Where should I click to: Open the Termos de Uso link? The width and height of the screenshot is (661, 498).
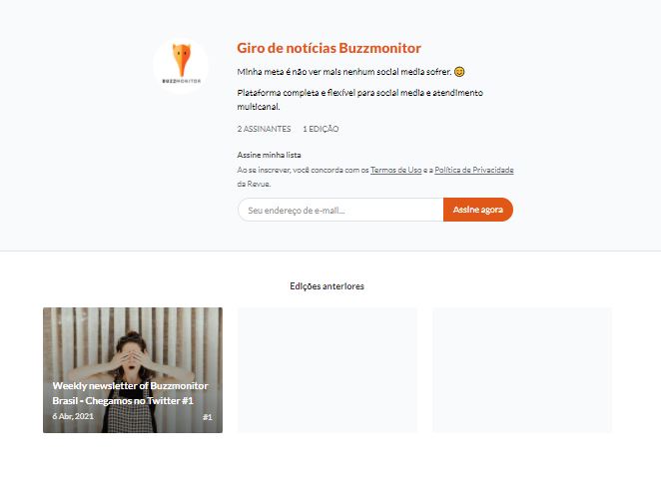point(395,170)
